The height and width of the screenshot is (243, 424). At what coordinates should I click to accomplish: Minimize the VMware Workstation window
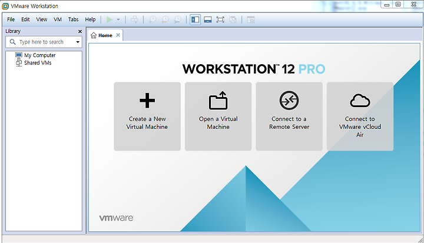click(x=387, y=5)
